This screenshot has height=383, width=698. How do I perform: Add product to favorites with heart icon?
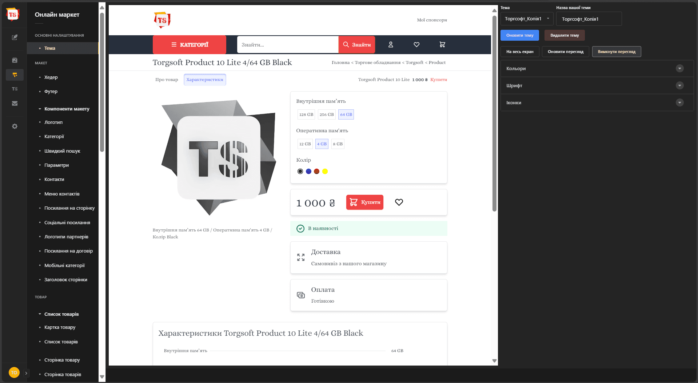pyautogui.click(x=399, y=202)
